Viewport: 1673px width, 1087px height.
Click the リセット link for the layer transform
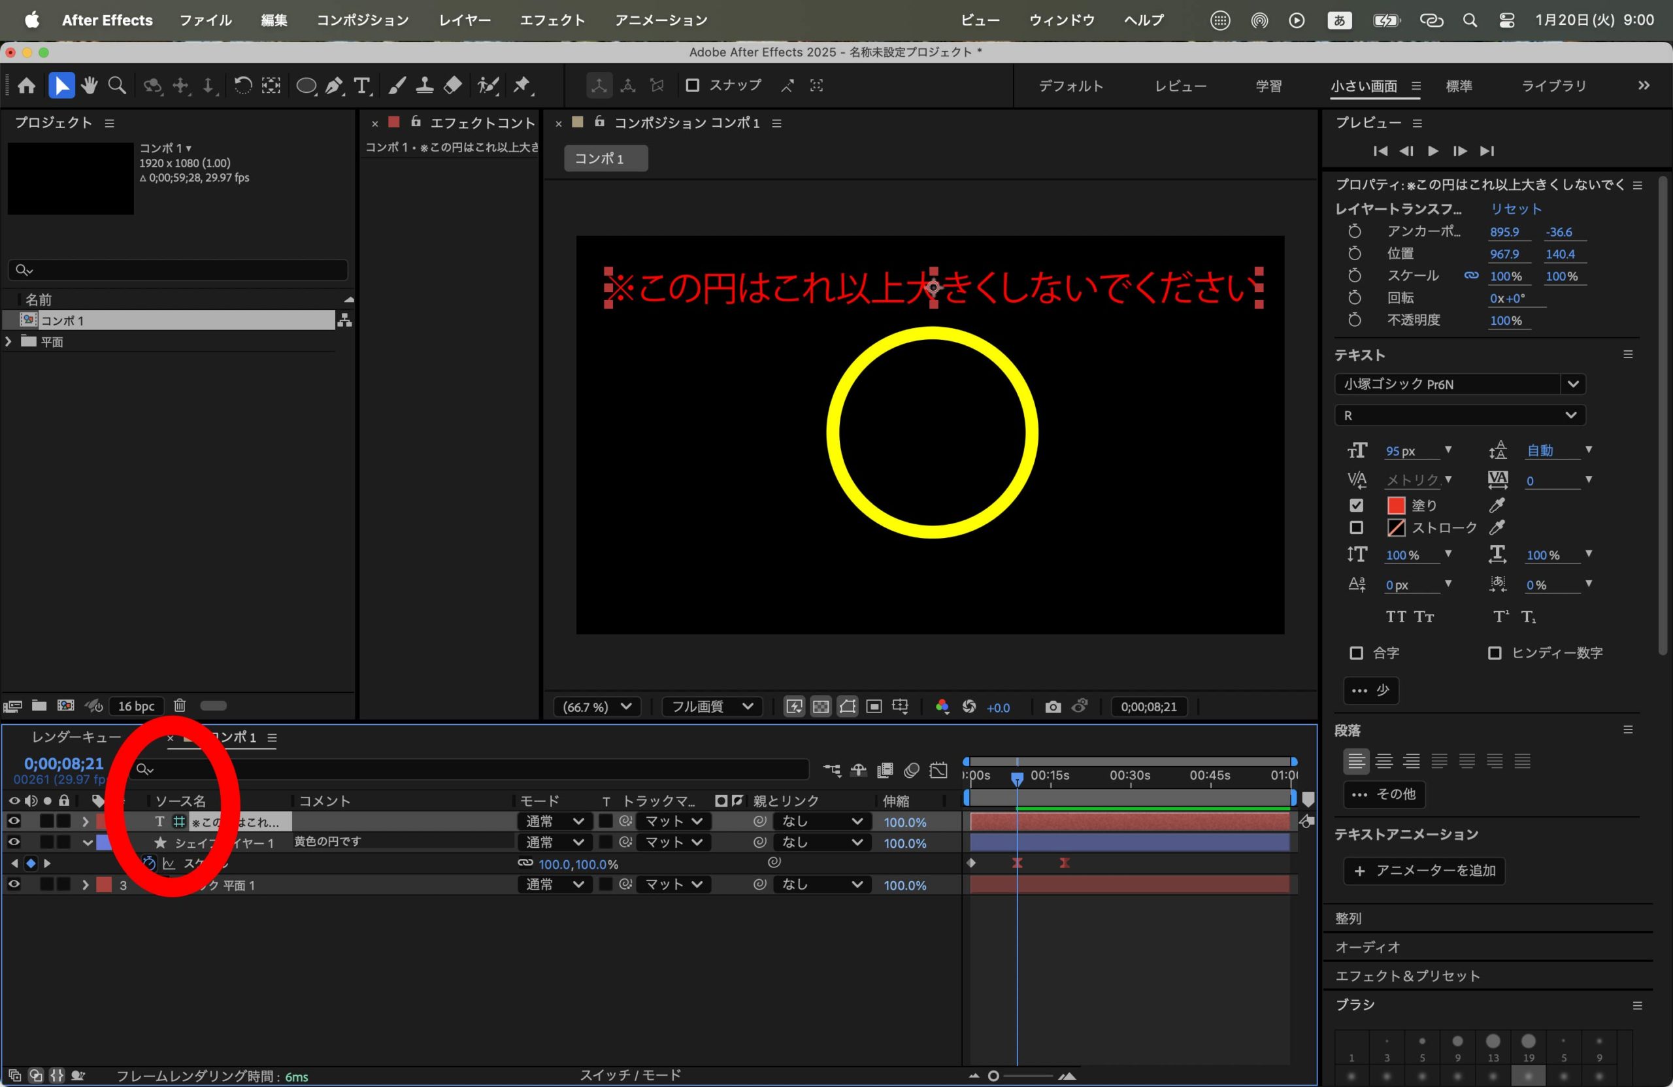point(1516,209)
